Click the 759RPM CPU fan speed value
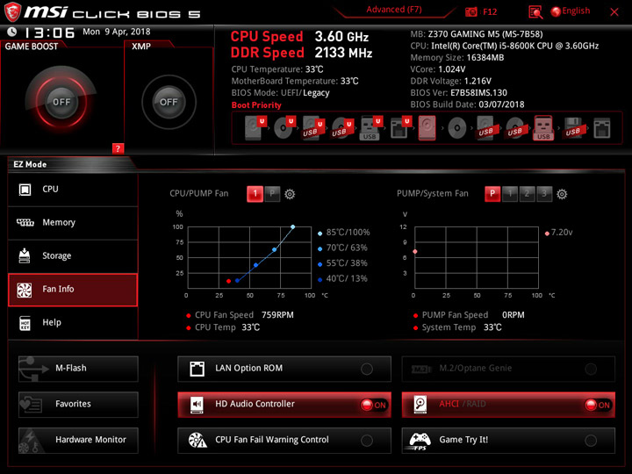 (277, 315)
